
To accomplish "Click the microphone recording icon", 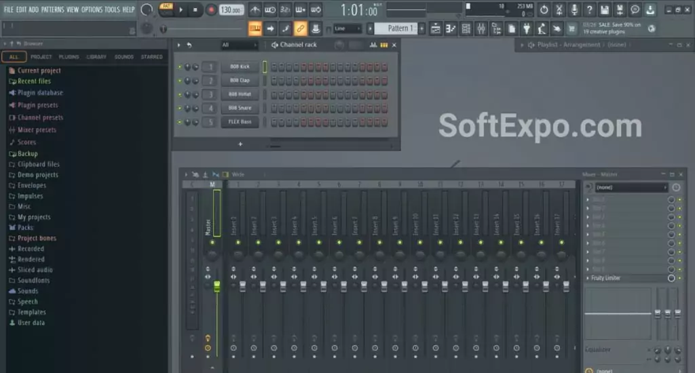I will coord(574,9).
